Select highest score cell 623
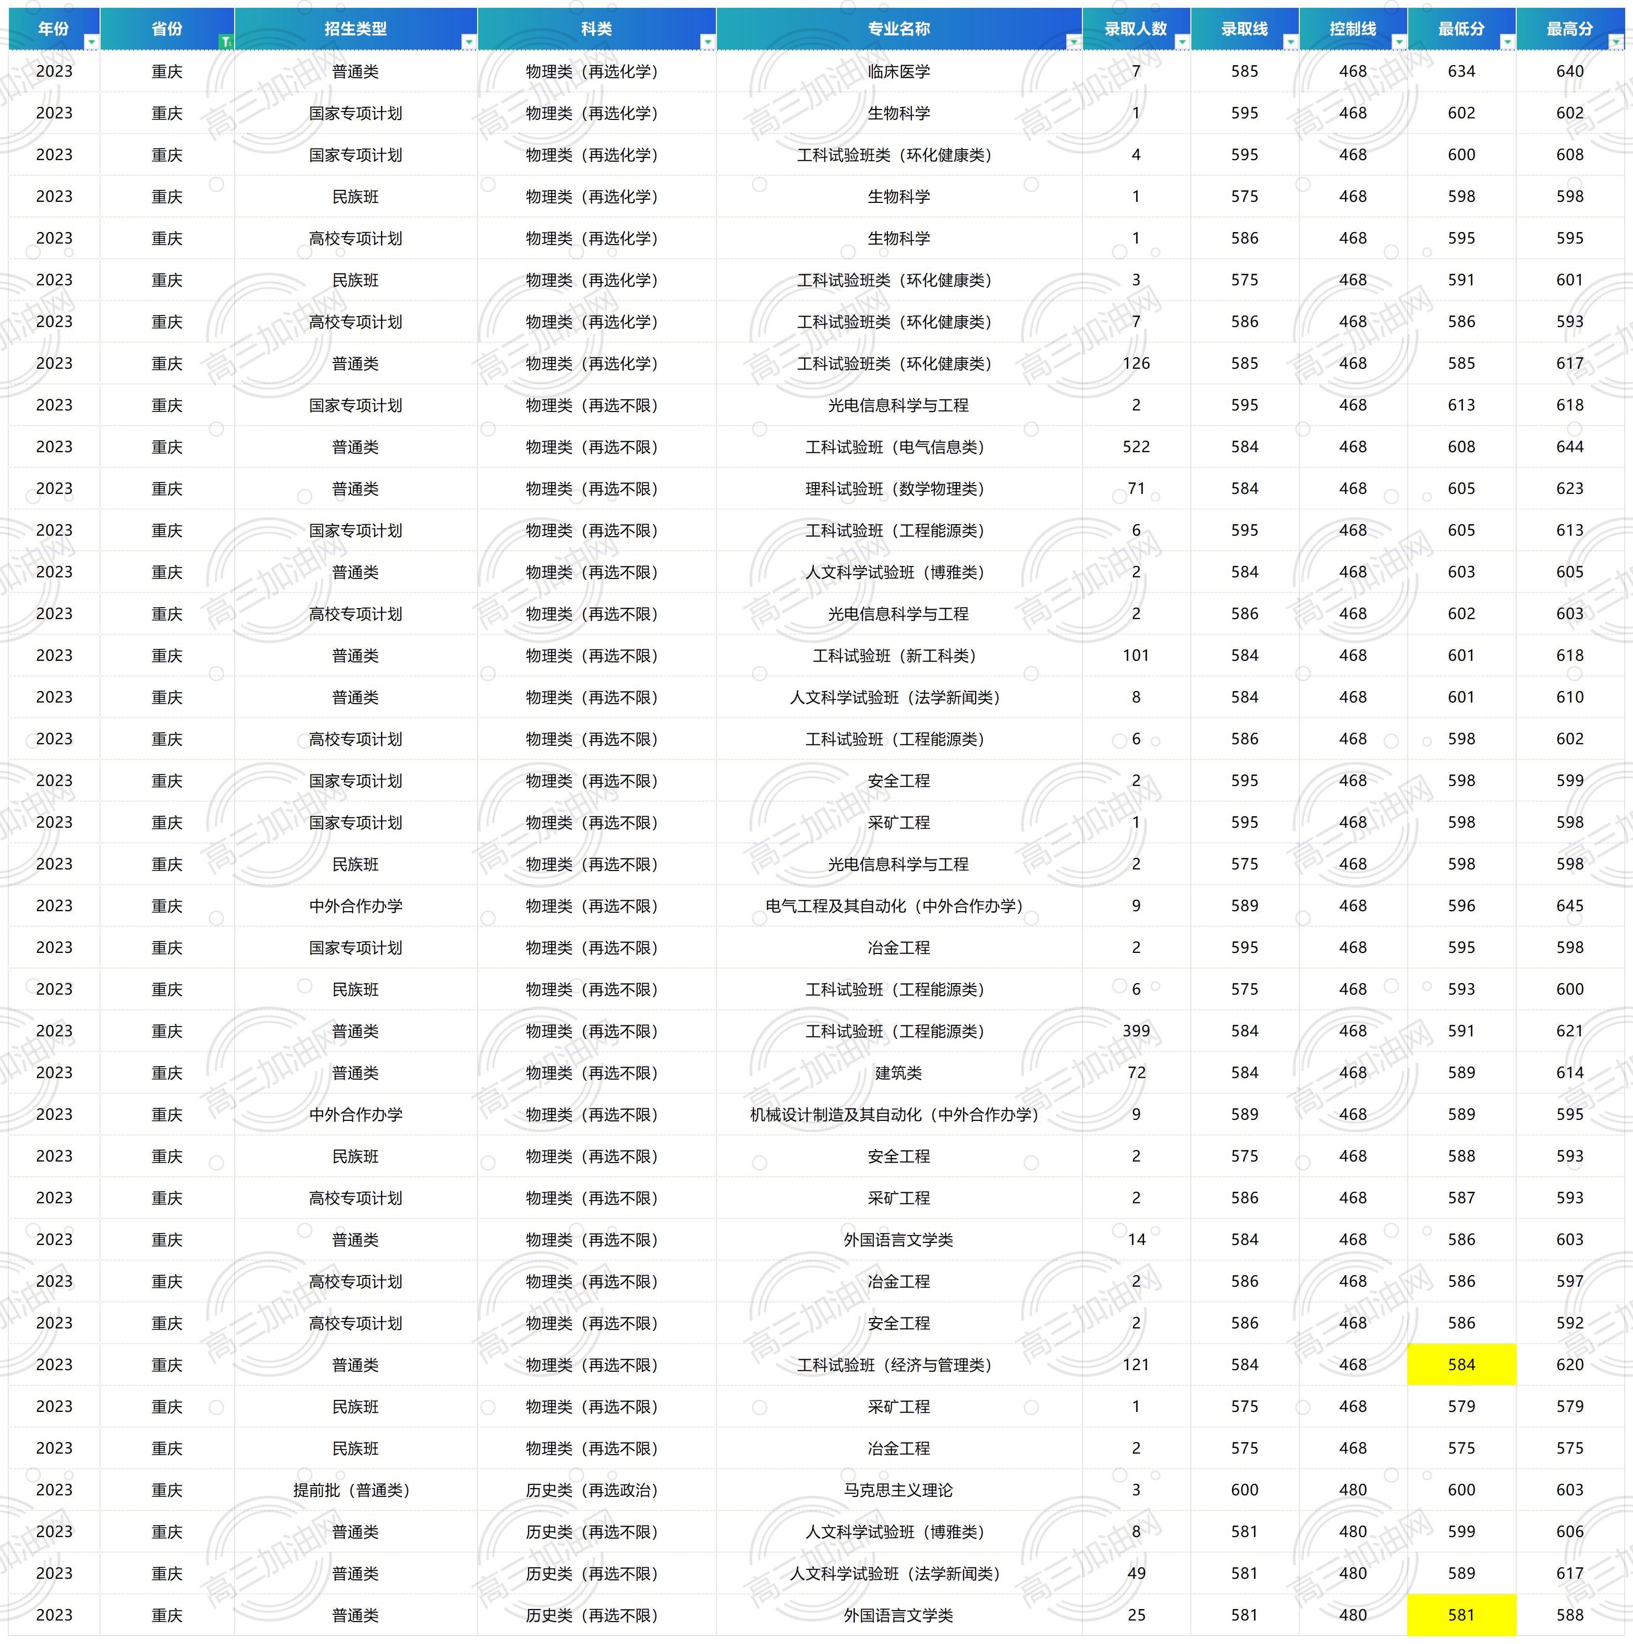 pos(1570,488)
